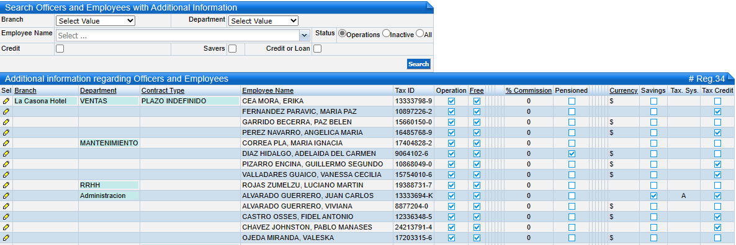Select the Inactive status radio button
Viewport: 736px width, 245px height.
[386, 33]
